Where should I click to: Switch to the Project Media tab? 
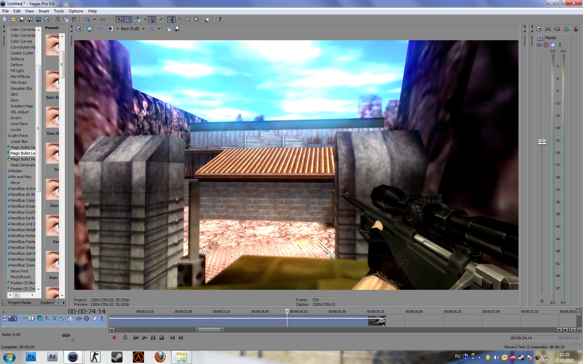click(x=19, y=303)
